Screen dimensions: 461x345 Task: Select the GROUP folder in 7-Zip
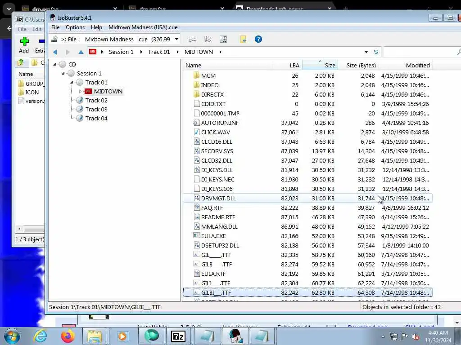pos(31,84)
